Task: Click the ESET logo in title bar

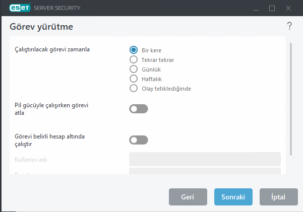Action: pos(20,8)
